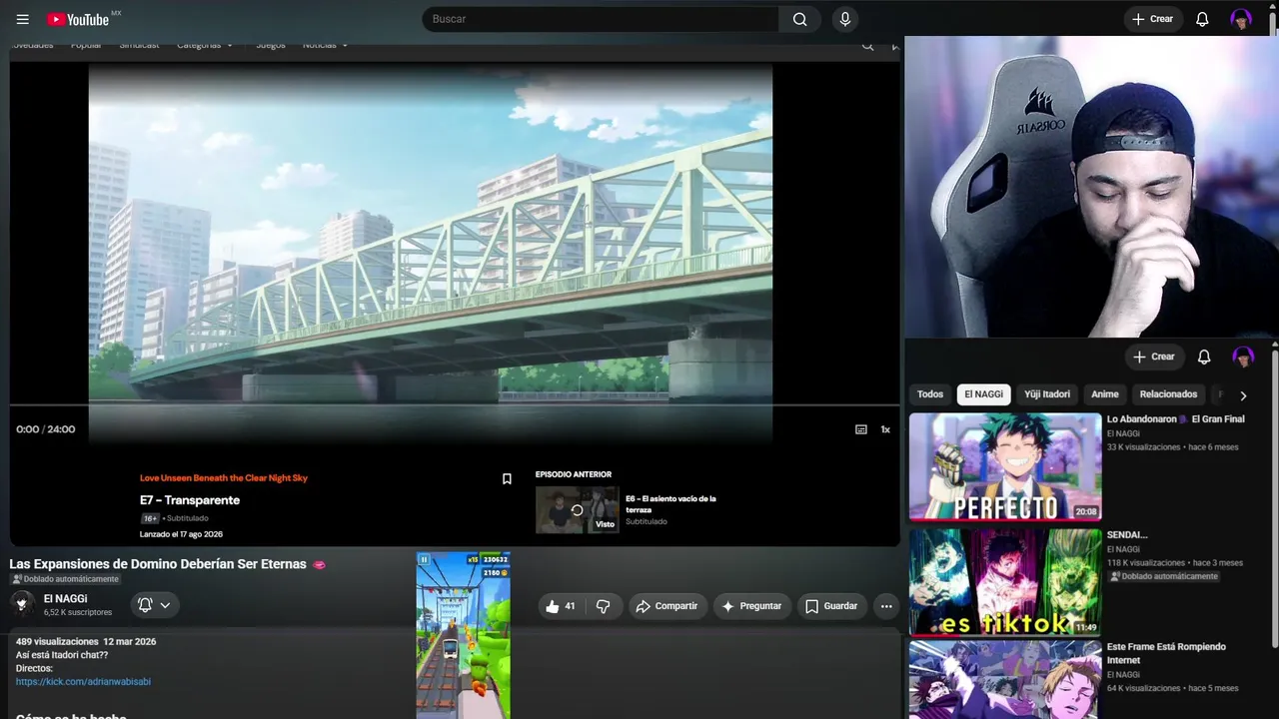
Task: Select the El NAGGi filter chip
Action: click(x=983, y=394)
